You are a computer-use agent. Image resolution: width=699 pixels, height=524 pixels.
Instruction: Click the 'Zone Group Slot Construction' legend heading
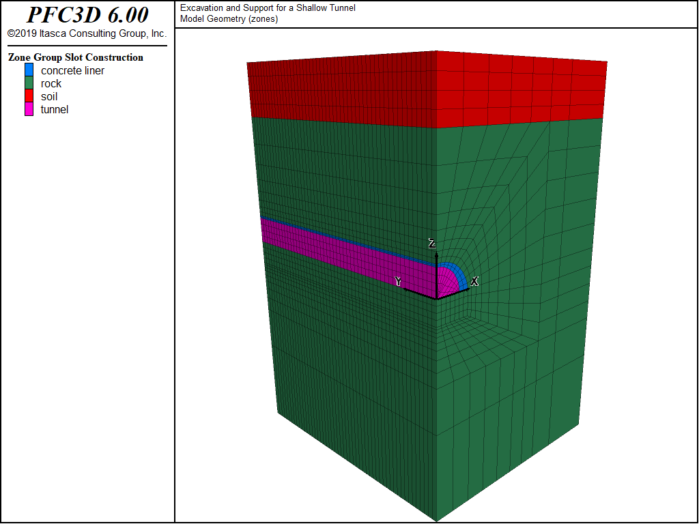pyautogui.click(x=76, y=57)
